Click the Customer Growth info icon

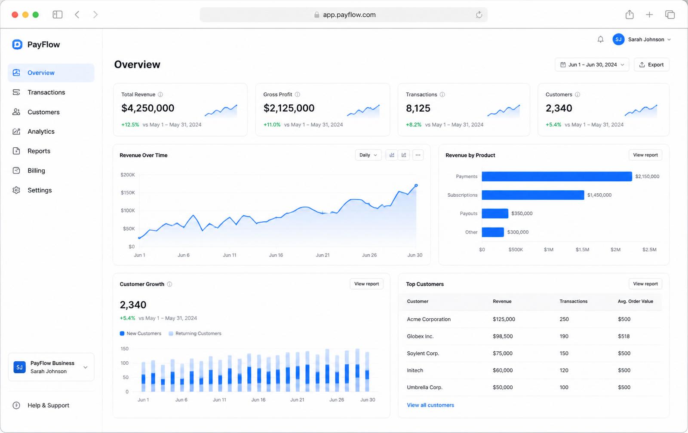pyautogui.click(x=169, y=284)
